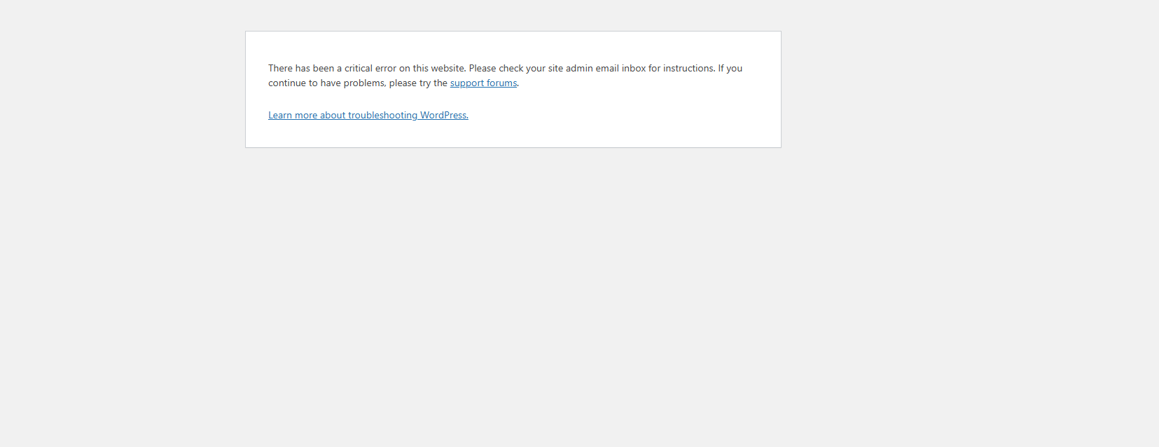Screen dimensions: 1159x447
Task: Click the word 'There' starting the message
Action: (x=280, y=69)
